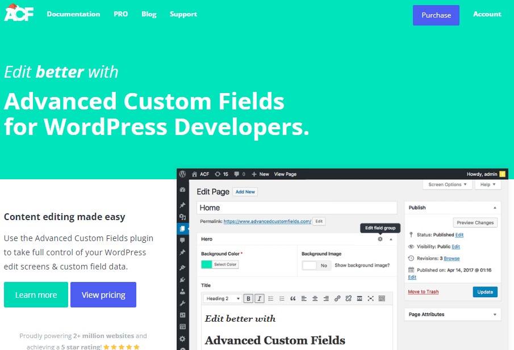This screenshot has height=350, width=514.
Task: Open the Media icon in admin sidebar
Action: click(182, 217)
